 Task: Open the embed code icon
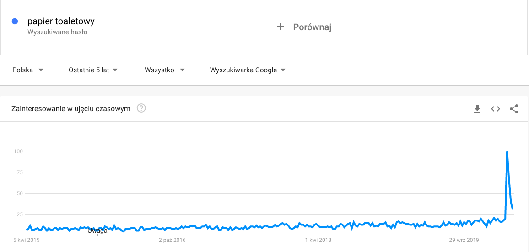point(495,109)
